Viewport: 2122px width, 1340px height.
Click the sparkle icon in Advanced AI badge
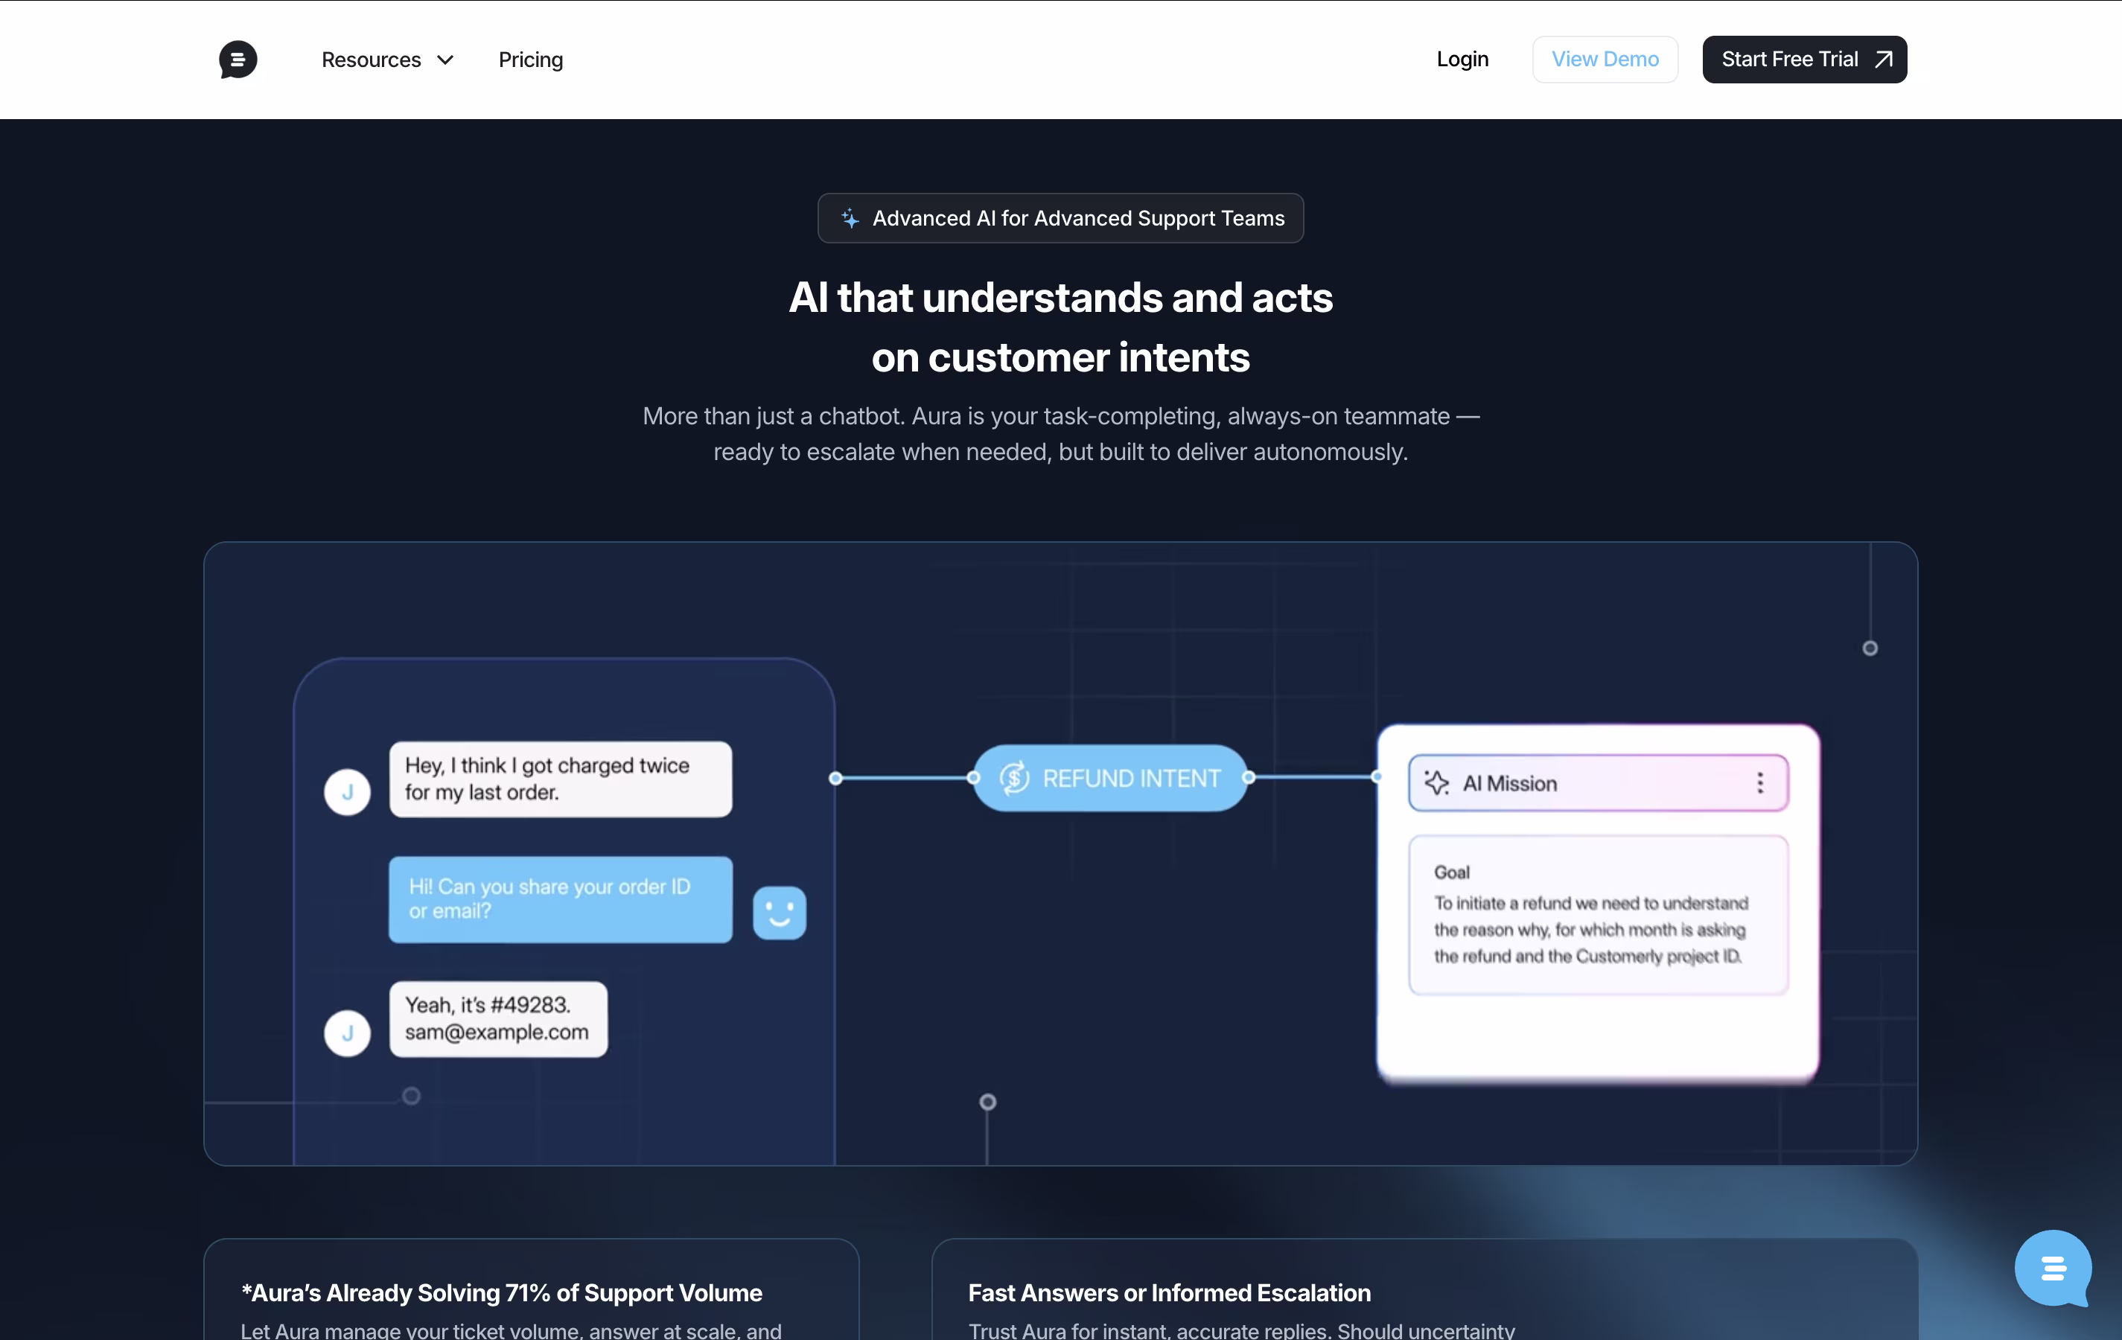[850, 218]
